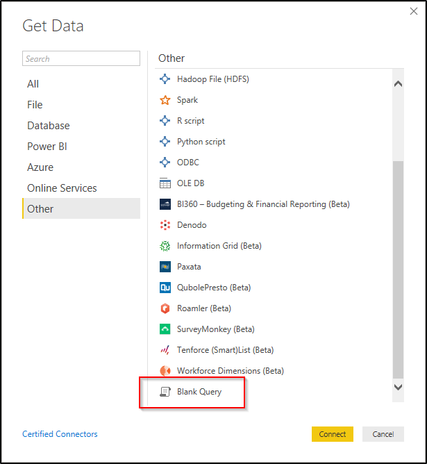427x464 pixels.
Task: Click the Blank Query scroll icon
Action: coord(165,392)
